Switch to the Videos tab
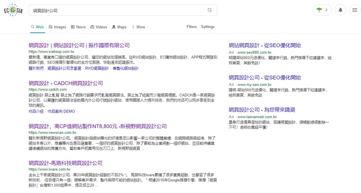Screen dimensions: 361x193 (x=98, y=27)
